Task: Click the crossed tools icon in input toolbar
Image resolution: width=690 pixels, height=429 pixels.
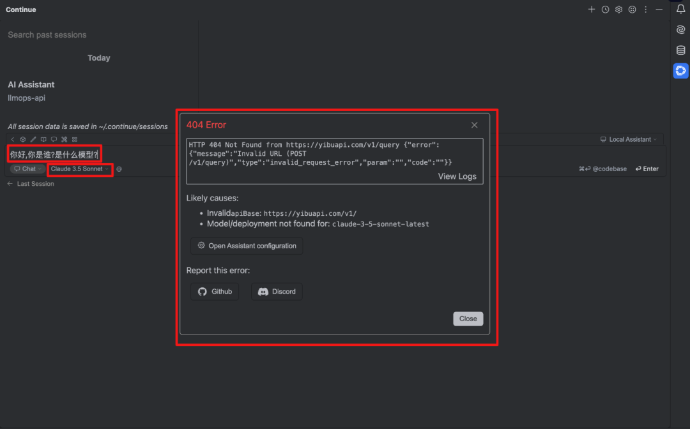Action: click(x=65, y=139)
